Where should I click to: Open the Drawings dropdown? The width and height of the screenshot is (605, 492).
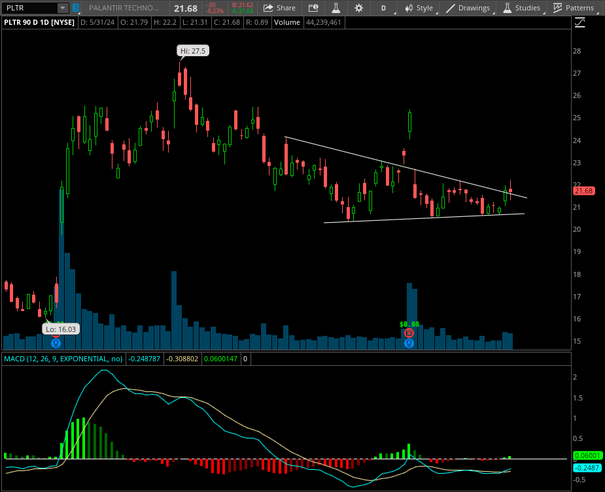tap(468, 8)
